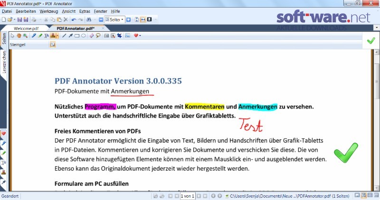Click the Insert image icon
380x200 pixels.
[127, 36]
